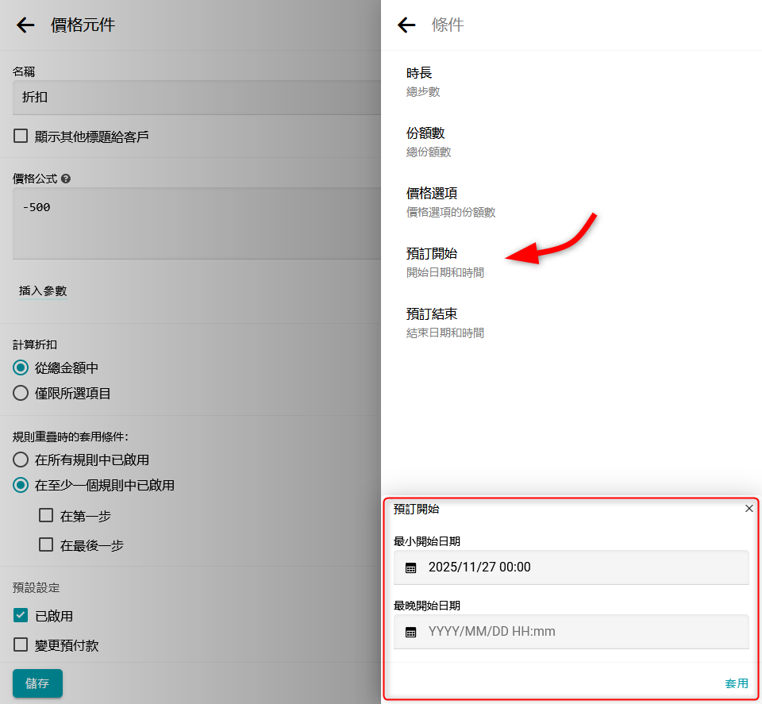The image size is (762, 704).
Task: Open calendar icon for 最小開始日期
Action: tap(411, 567)
